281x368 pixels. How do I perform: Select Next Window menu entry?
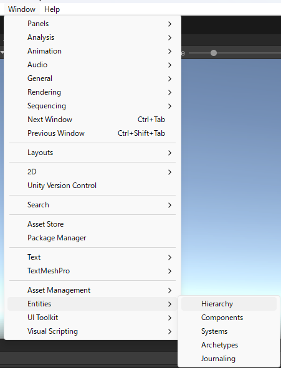pyautogui.click(x=92, y=120)
